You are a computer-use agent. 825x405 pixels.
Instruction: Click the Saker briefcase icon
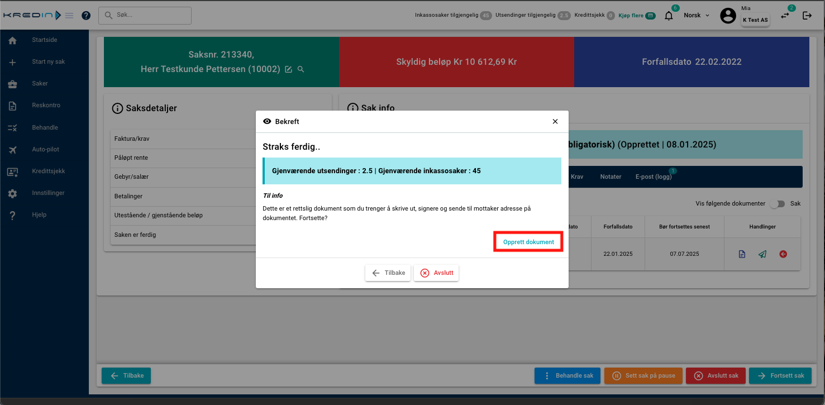[x=12, y=84]
